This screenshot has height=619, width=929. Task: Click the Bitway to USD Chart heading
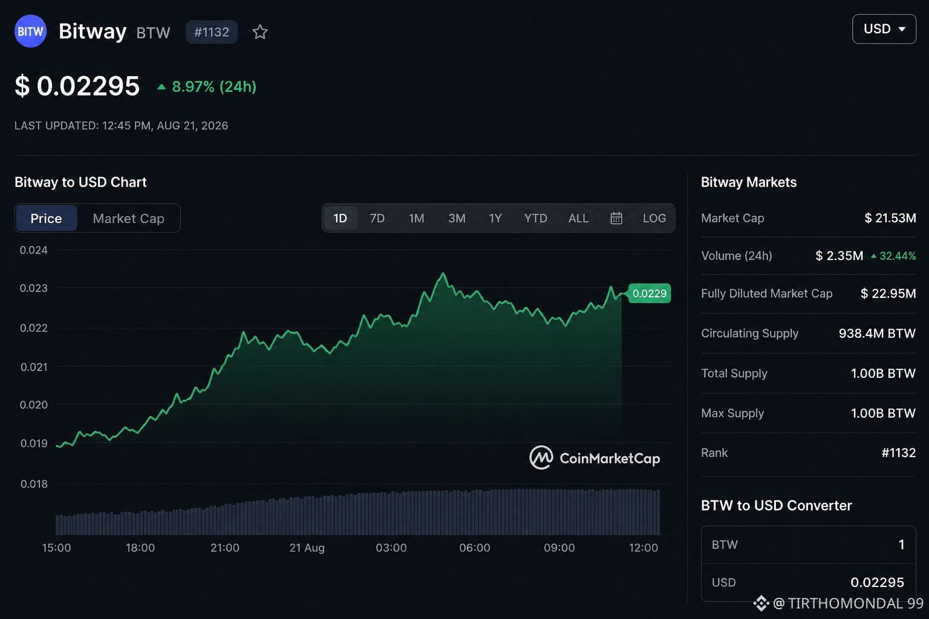coord(80,182)
